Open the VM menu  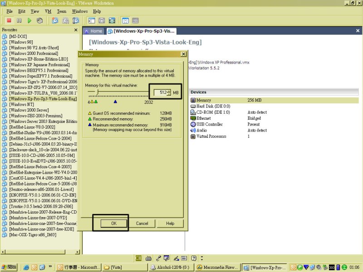click(x=48, y=11)
